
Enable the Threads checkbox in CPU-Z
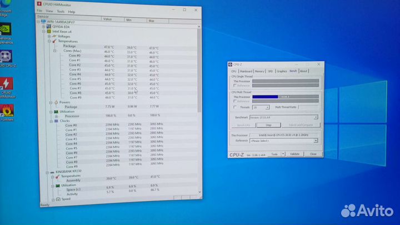234,107
